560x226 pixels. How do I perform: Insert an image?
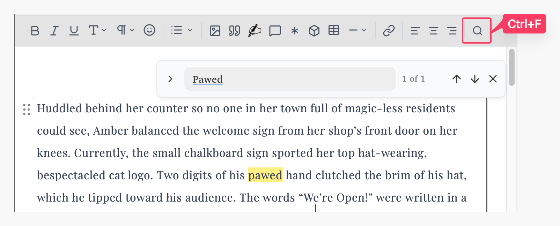tap(215, 31)
